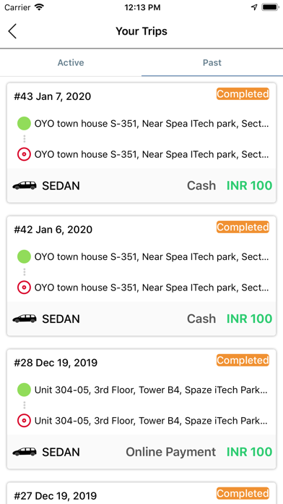Tap the green pickup dot on trip #43
The height and width of the screenshot is (504, 283).
24,124
